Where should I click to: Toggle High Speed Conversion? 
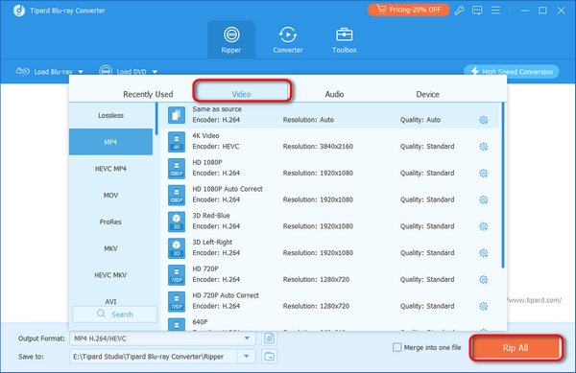tap(512, 72)
